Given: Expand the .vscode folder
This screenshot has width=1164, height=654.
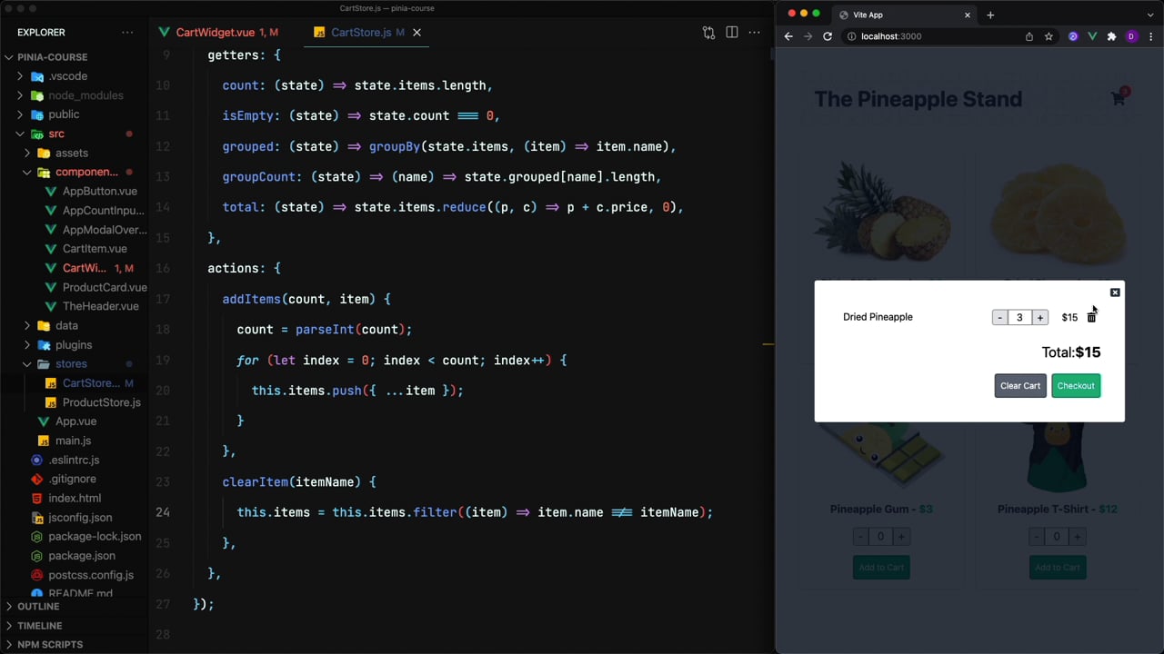Looking at the screenshot, I should (68, 76).
